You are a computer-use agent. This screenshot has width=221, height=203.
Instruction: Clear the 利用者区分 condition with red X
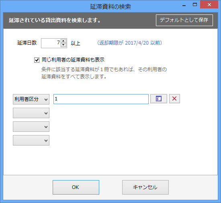coord(174,98)
